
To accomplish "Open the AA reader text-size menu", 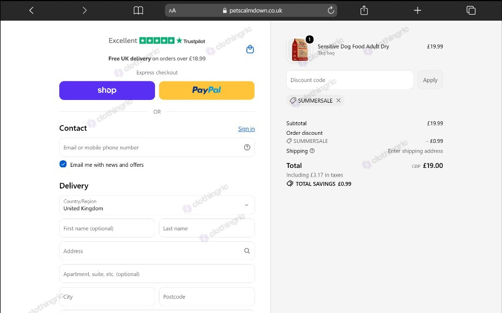I will coord(172,10).
